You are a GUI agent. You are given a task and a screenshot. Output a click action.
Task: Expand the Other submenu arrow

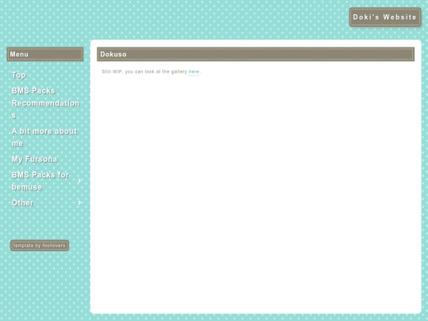point(79,203)
